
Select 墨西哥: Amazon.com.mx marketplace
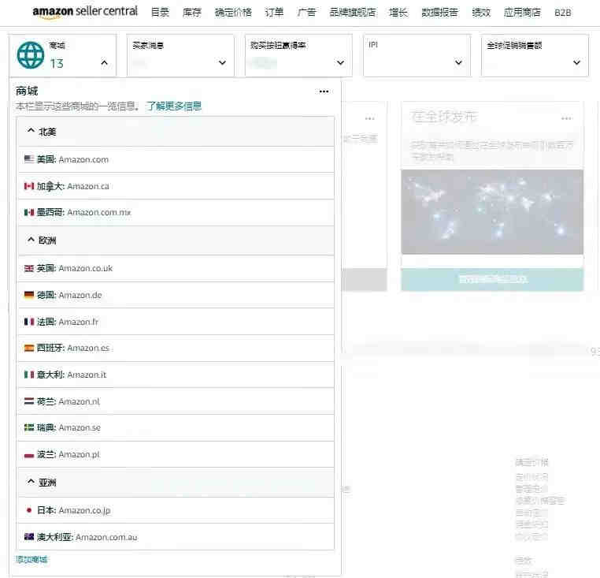[x=176, y=212]
